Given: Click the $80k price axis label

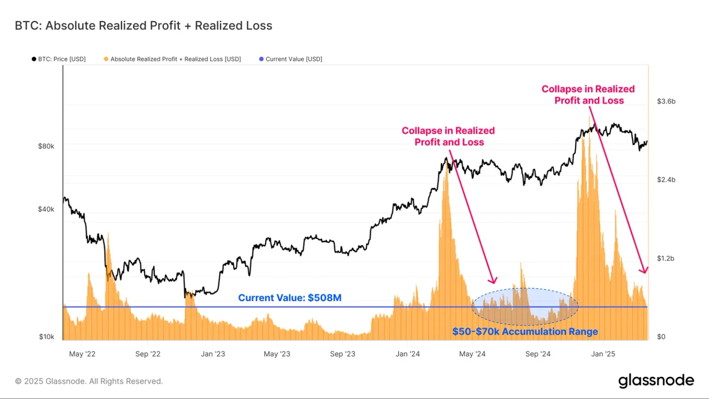Looking at the screenshot, I should click(46, 146).
